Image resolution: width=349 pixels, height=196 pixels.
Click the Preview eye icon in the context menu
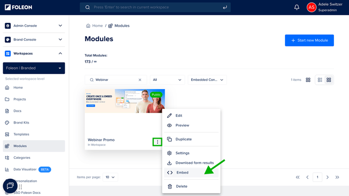pyautogui.click(x=169, y=126)
